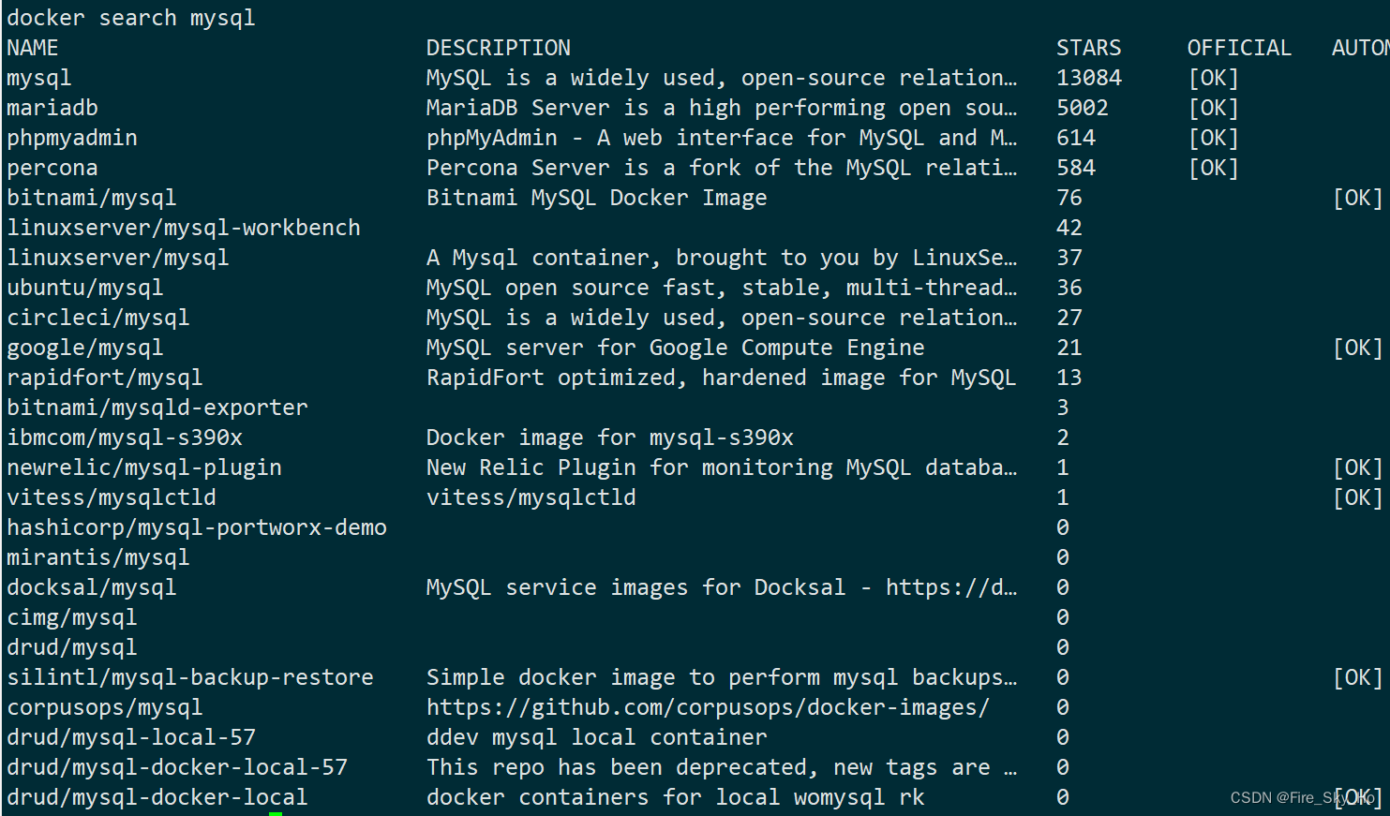The image size is (1390, 816).
Task: Click the automated [OK] mark for bitnami/mysql
Action: (x=1358, y=198)
